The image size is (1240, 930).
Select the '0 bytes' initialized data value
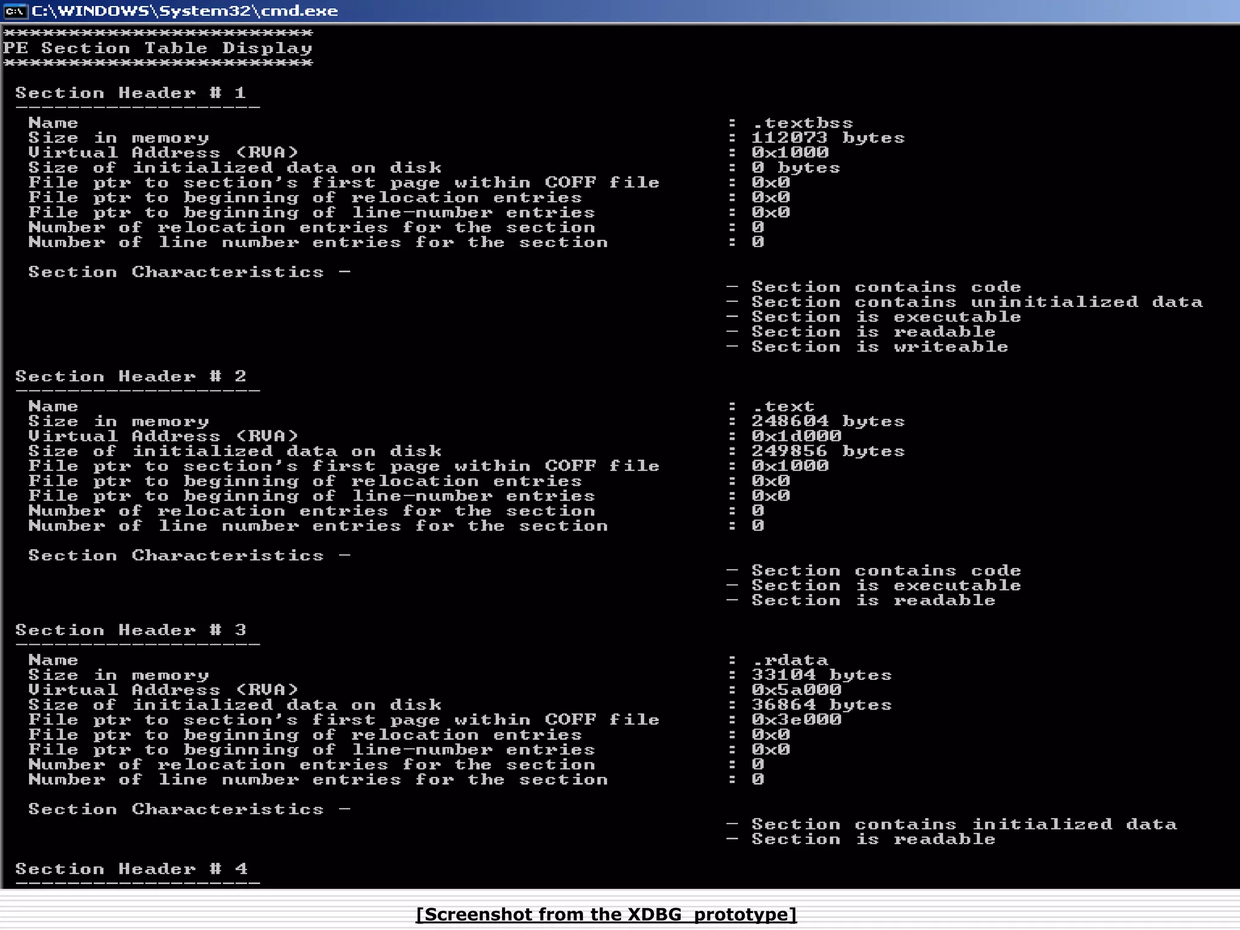(x=796, y=168)
